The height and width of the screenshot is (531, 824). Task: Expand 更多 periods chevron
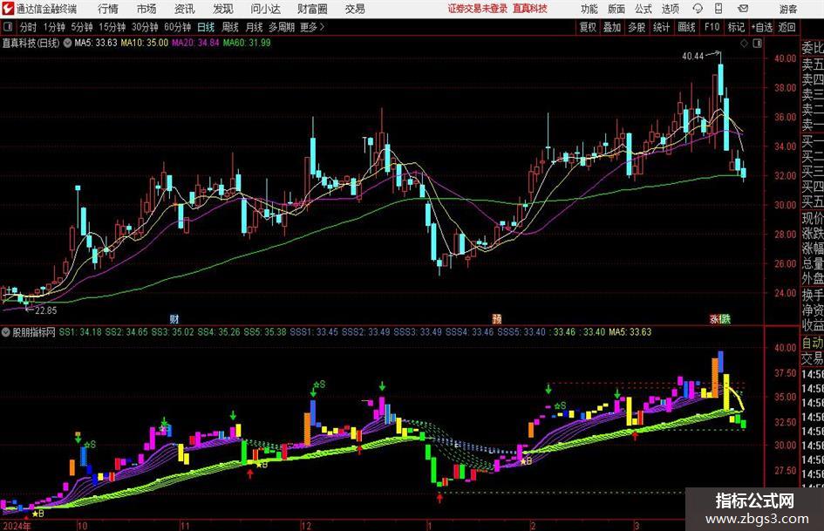[312, 27]
